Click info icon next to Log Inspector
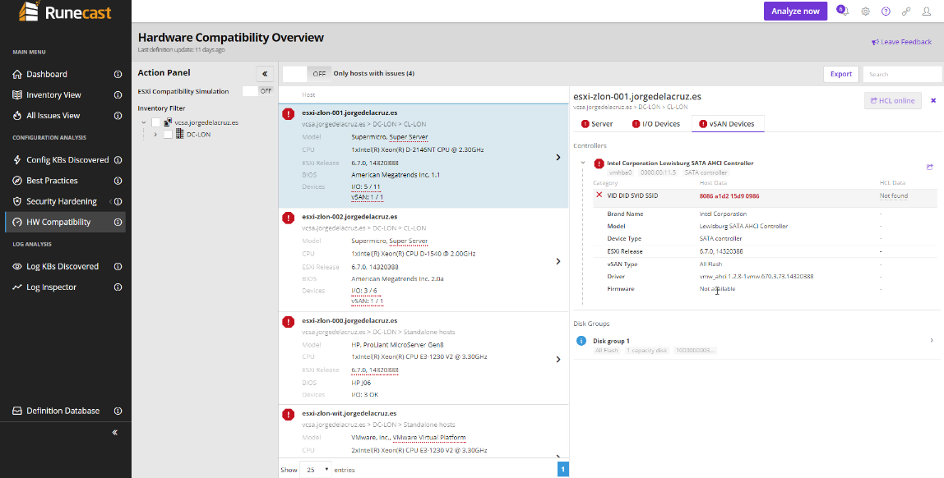 pyautogui.click(x=118, y=287)
